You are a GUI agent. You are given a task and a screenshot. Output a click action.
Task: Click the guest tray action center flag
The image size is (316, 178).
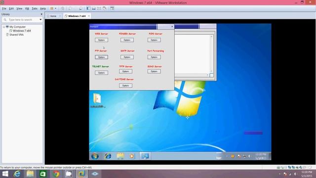(239, 156)
